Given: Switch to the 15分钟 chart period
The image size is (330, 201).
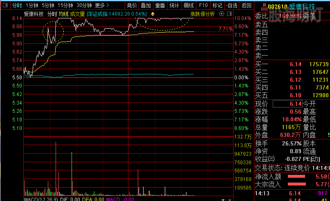Looking at the screenshot, I should point(65,5).
